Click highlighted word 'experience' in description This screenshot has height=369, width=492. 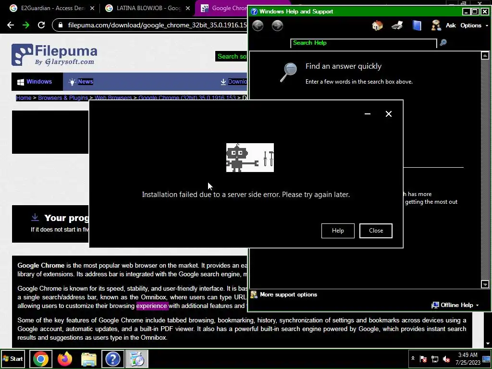[x=151, y=306]
